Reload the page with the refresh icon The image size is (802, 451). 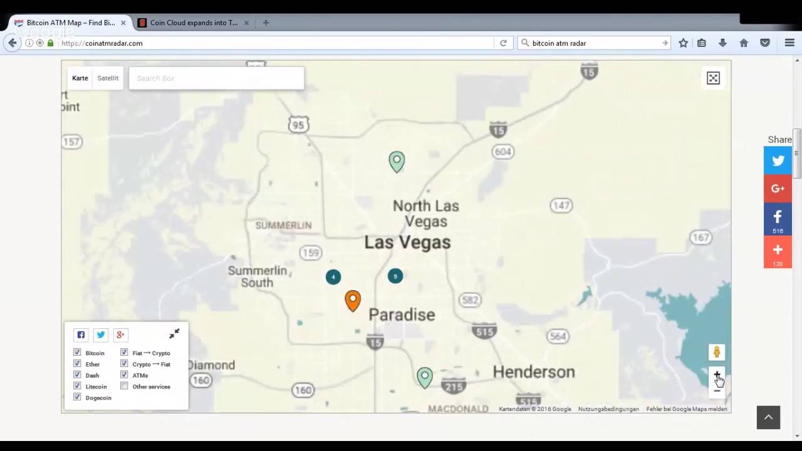click(x=503, y=43)
